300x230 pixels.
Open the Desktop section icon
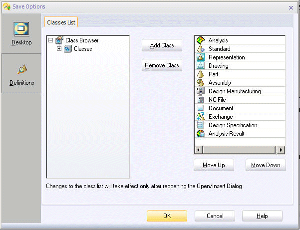21,29
